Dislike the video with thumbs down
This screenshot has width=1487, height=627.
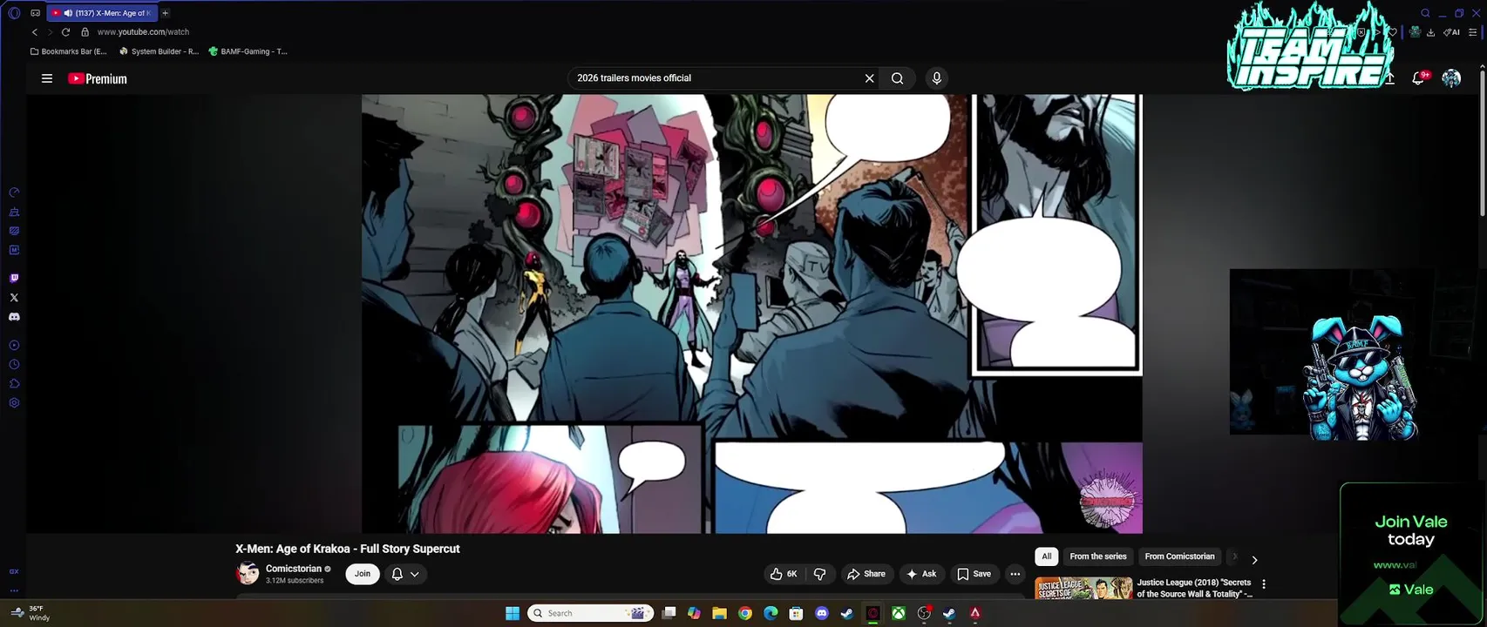pyautogui.click(x=819, y=574)
